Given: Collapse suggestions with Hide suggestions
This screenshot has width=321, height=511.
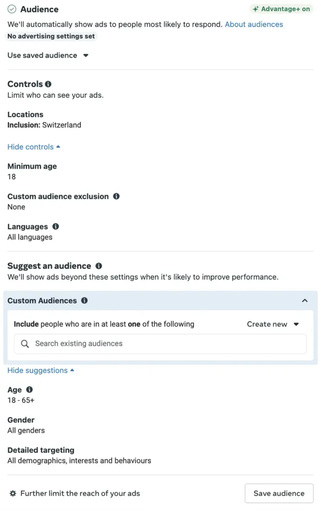Looking at the screenshot, I should pyautogui.click(x=41, y=371).
